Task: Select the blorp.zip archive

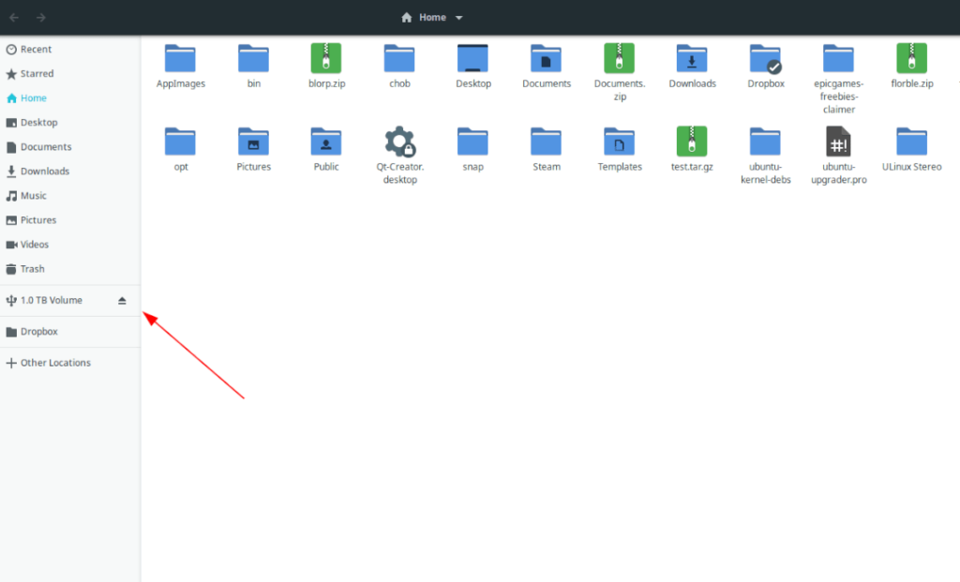Action: 326,59
